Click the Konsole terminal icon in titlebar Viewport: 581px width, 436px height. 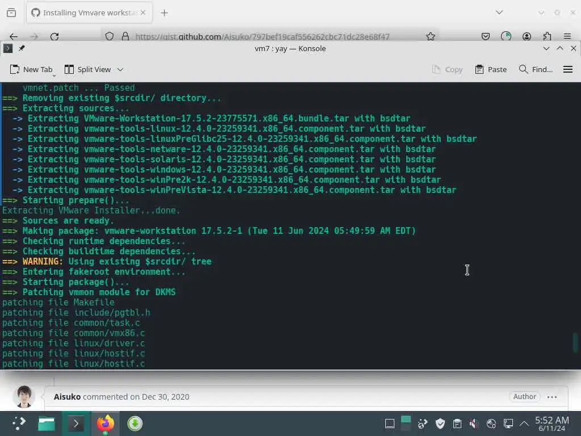tap(8, 48)
